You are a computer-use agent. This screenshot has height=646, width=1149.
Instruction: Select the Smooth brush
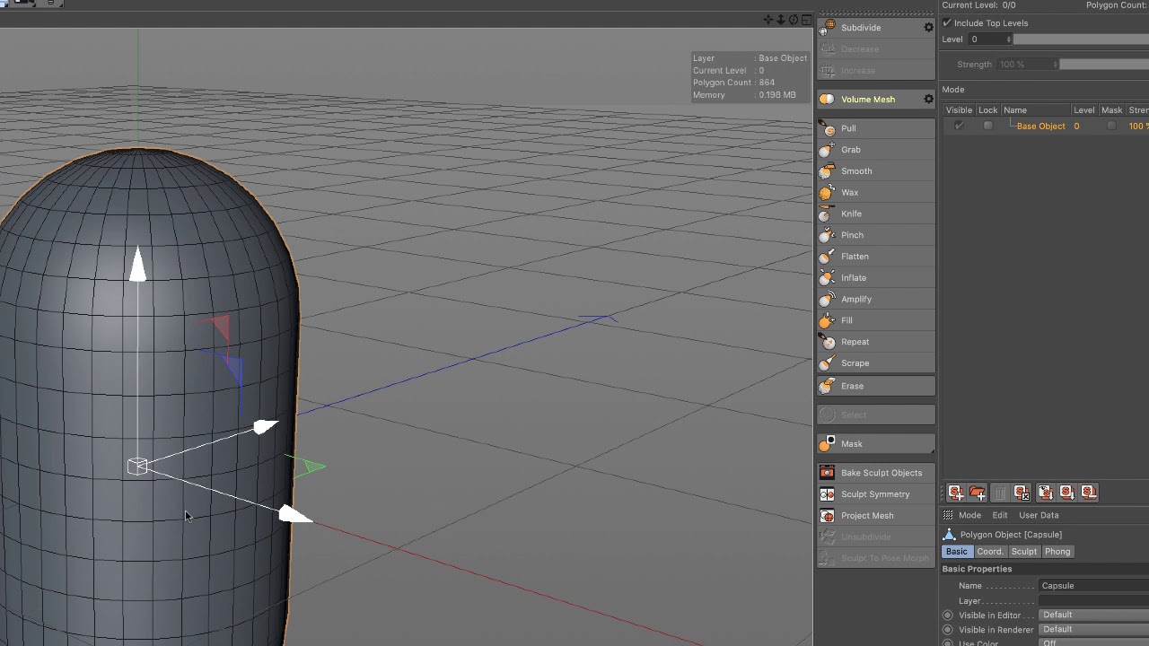[x=876, y=171]
